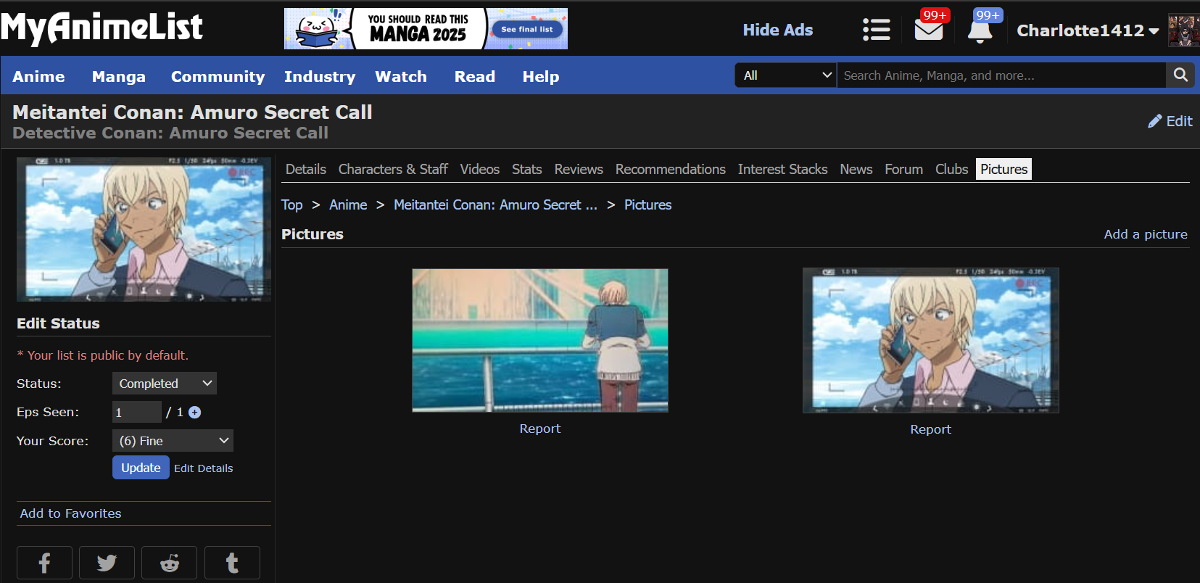Click the Add a picture link
Image resolution: width=1200 pixels, height=583 pixels.
tap(1145, 234)
